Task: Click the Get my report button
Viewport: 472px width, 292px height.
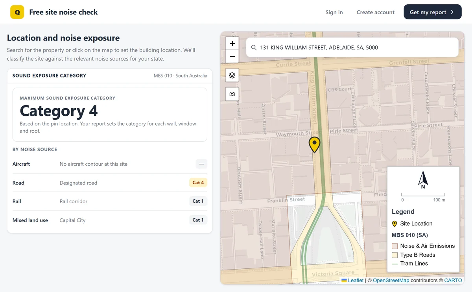Action: click(432, 12)
